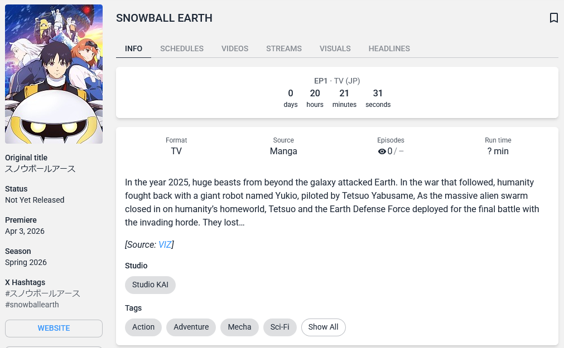Switch to the SCHEDULES tab
Image resolution: width=564 pixels, height=348 pixels.
(x=182, y=48)
